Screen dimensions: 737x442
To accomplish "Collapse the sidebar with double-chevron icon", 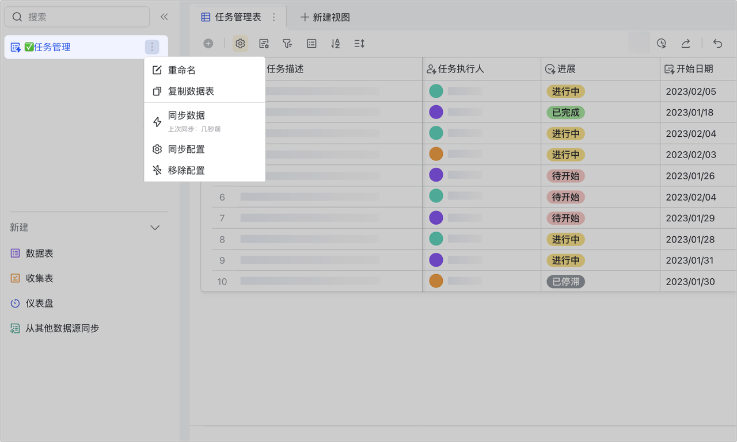I will (164, 17).
